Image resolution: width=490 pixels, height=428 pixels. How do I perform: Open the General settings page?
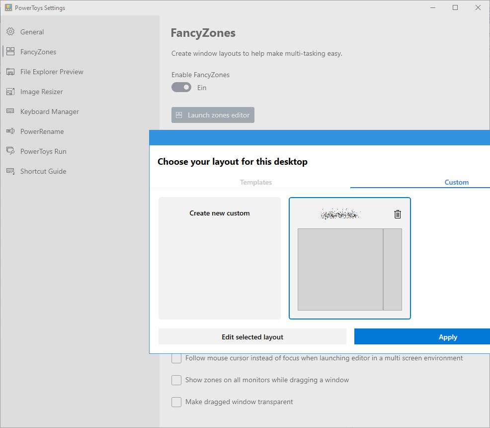click(x=32, y=32)
